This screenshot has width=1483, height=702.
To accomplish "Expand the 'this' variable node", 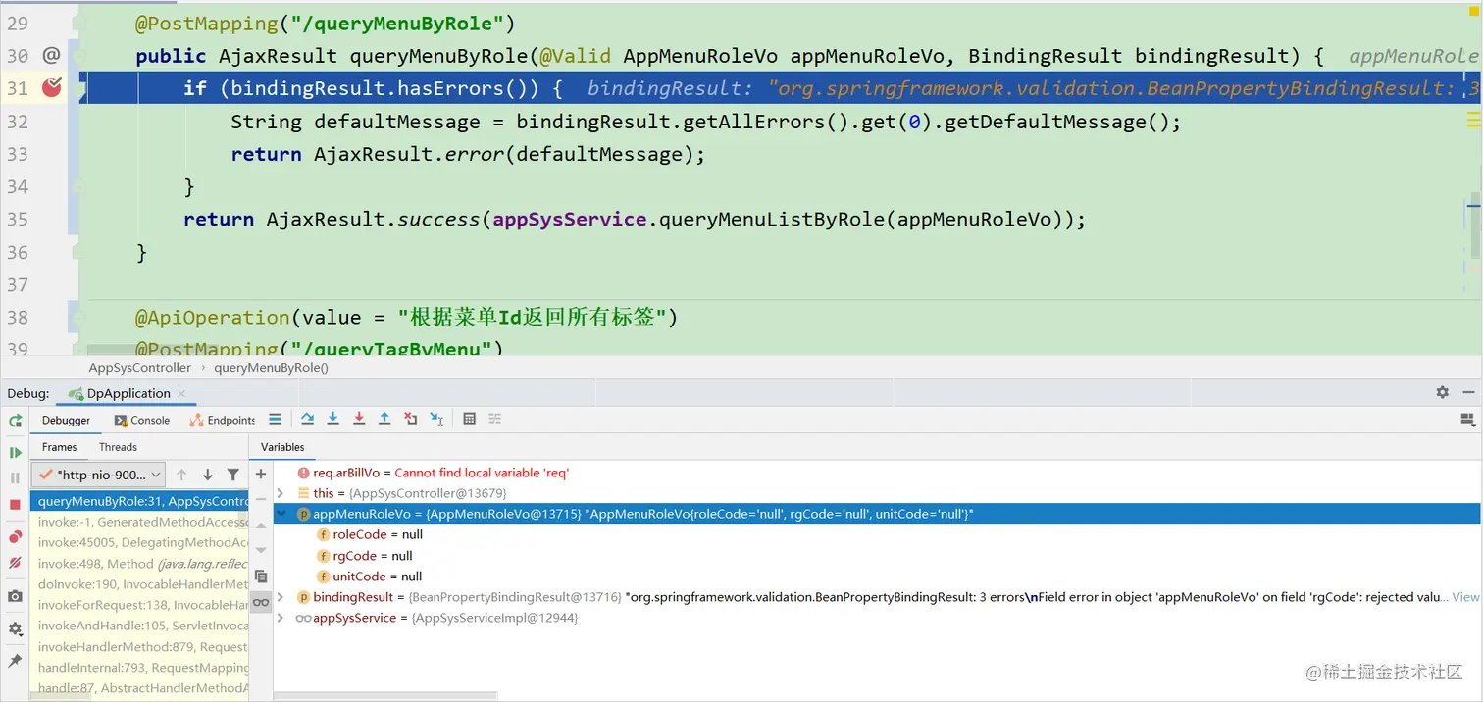I will (x=281, y=493).
